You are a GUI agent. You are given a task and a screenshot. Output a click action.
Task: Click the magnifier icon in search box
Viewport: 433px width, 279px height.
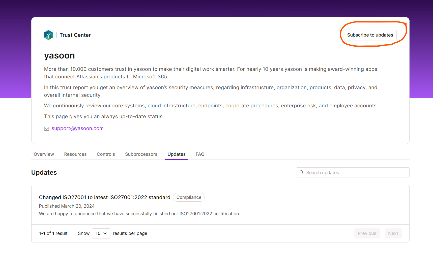pyautogui.click(x=301, y=172)
